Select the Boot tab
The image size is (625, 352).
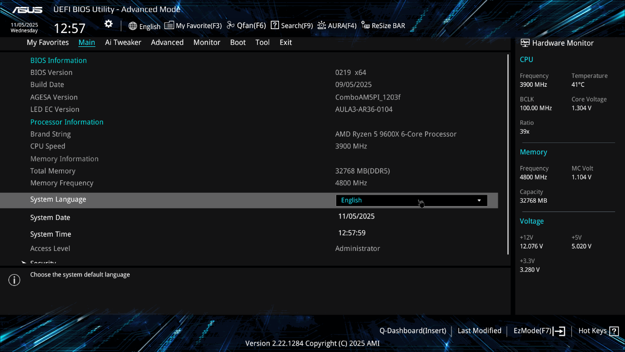click(238, 42)
